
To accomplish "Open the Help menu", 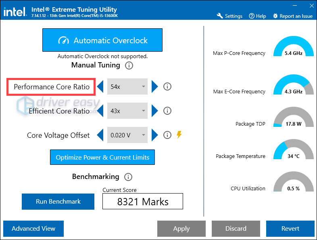I will coord(257,16).
